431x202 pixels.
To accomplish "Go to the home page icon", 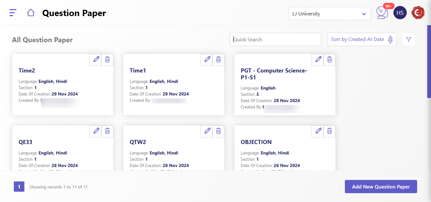I will click(31, 13).
